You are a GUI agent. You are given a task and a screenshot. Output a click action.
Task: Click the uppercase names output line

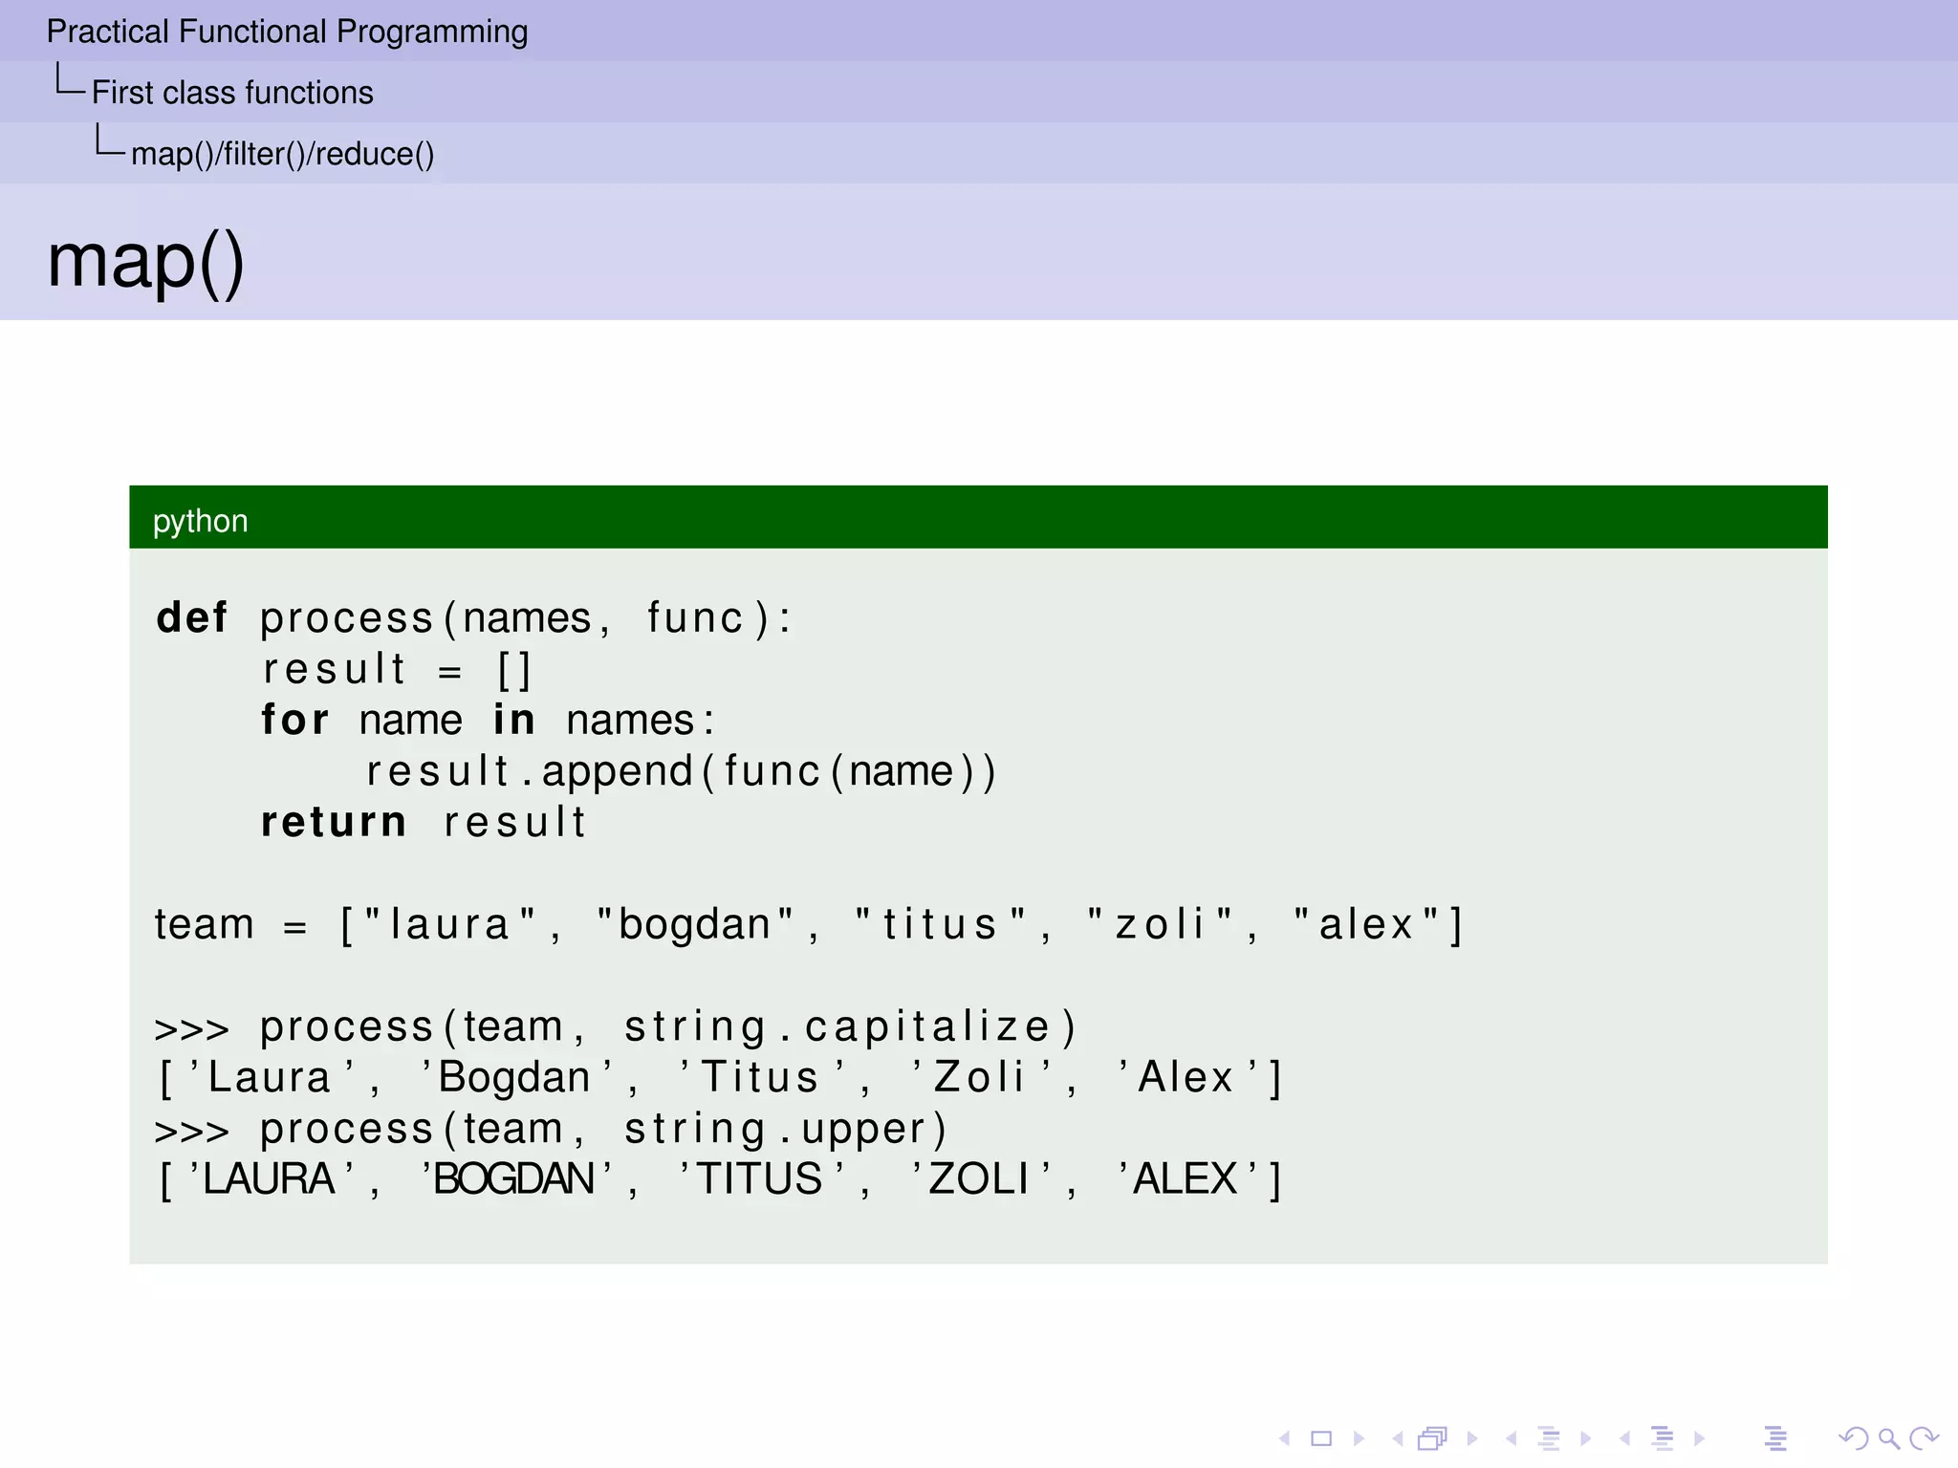click(x=720, y=1179)
